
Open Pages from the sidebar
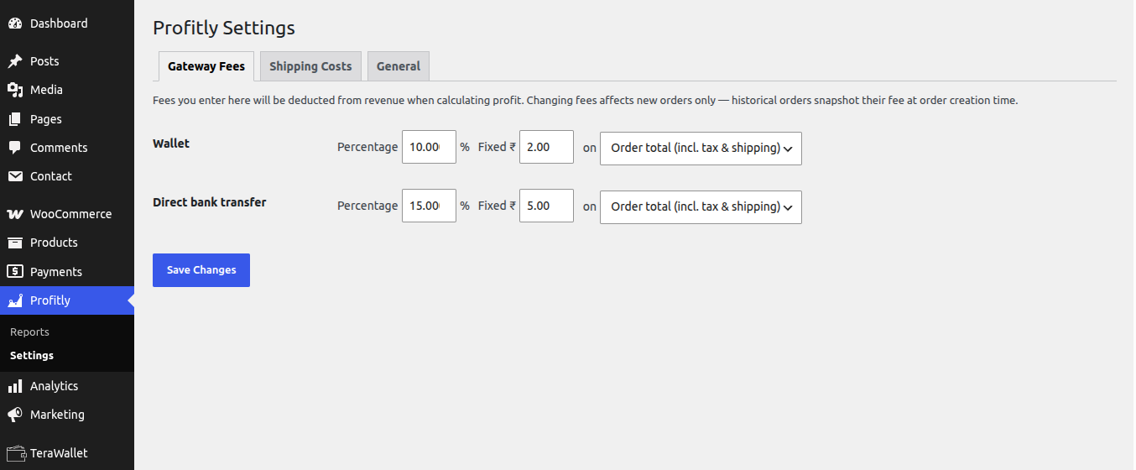pos(67,119)
